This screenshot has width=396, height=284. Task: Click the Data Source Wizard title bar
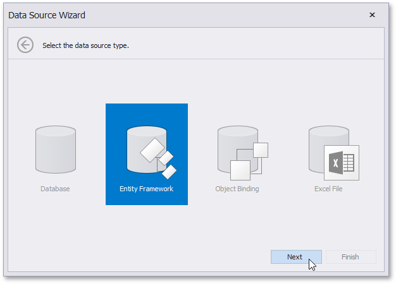[x=190, y=15]
